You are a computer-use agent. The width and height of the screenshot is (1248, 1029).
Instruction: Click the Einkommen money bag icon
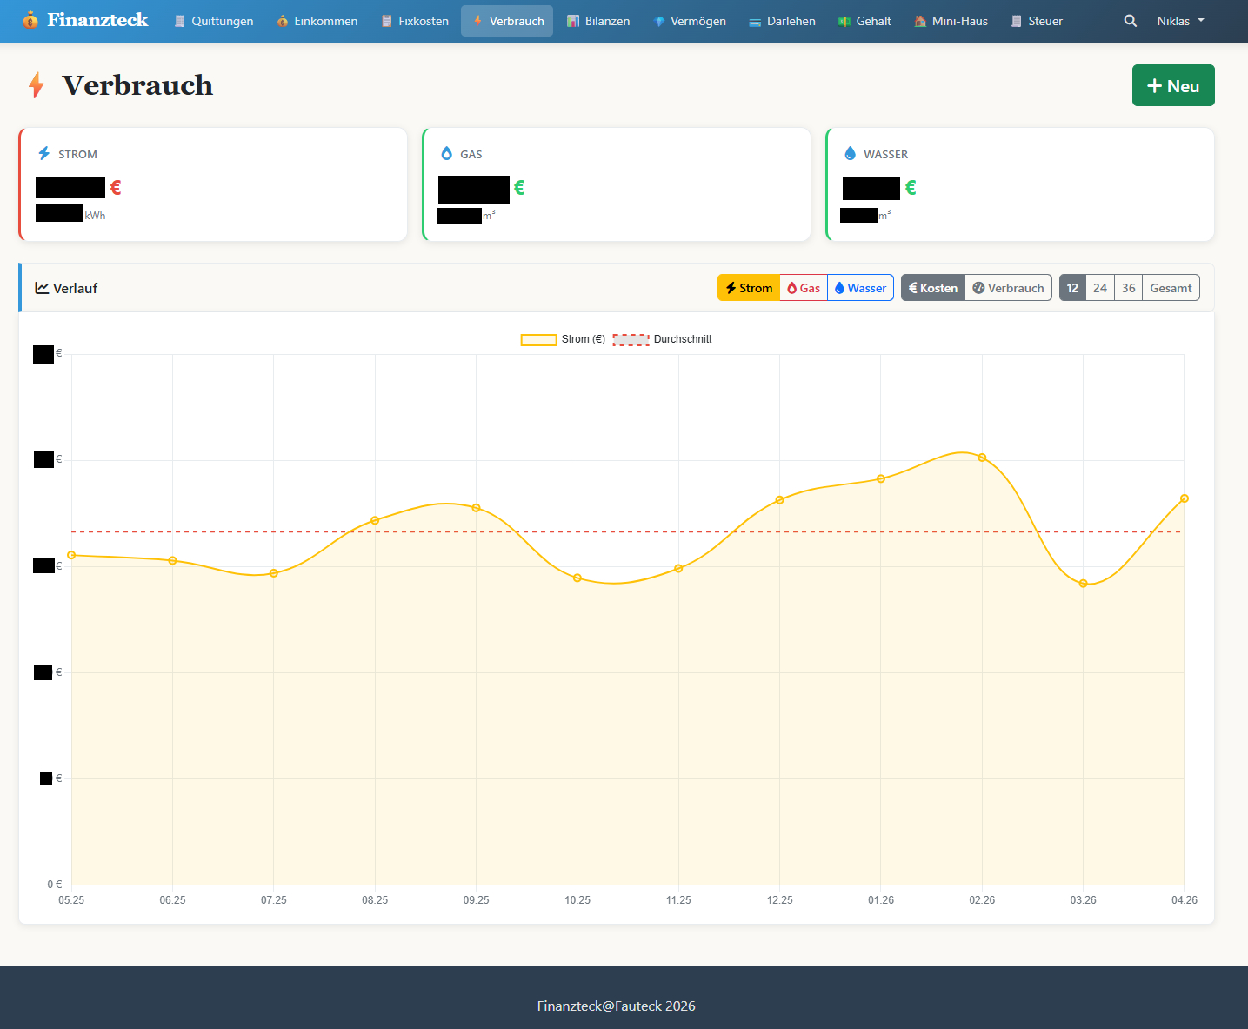point(283,21)
